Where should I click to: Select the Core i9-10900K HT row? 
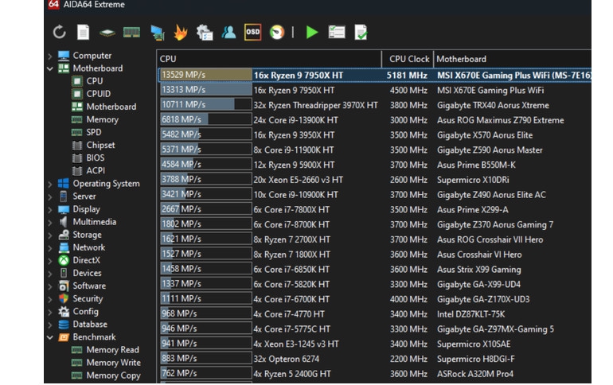[x=374, y=194]
